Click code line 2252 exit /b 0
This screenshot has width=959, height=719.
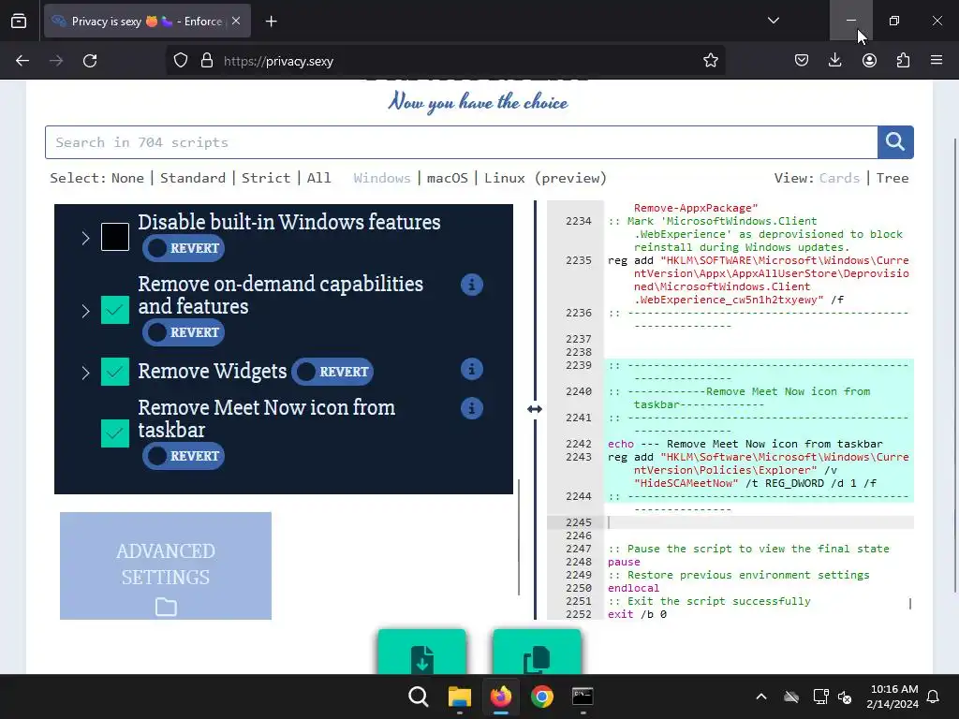(637, 614)
